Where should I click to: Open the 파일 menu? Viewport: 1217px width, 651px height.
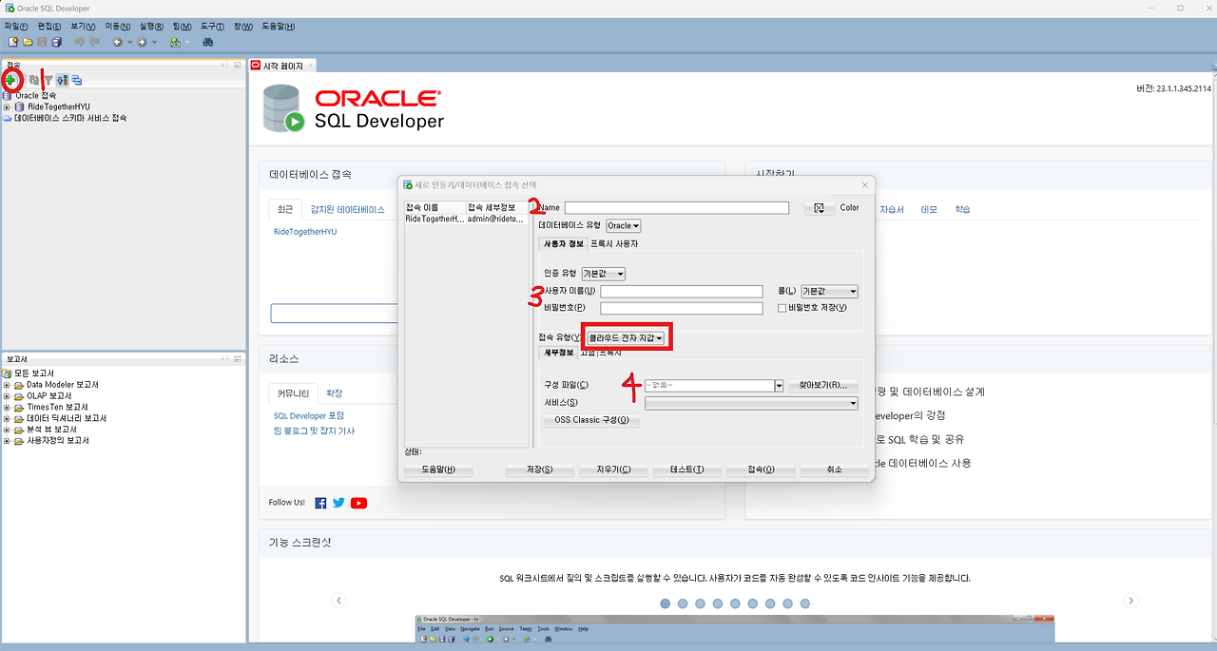coord(16,26)
